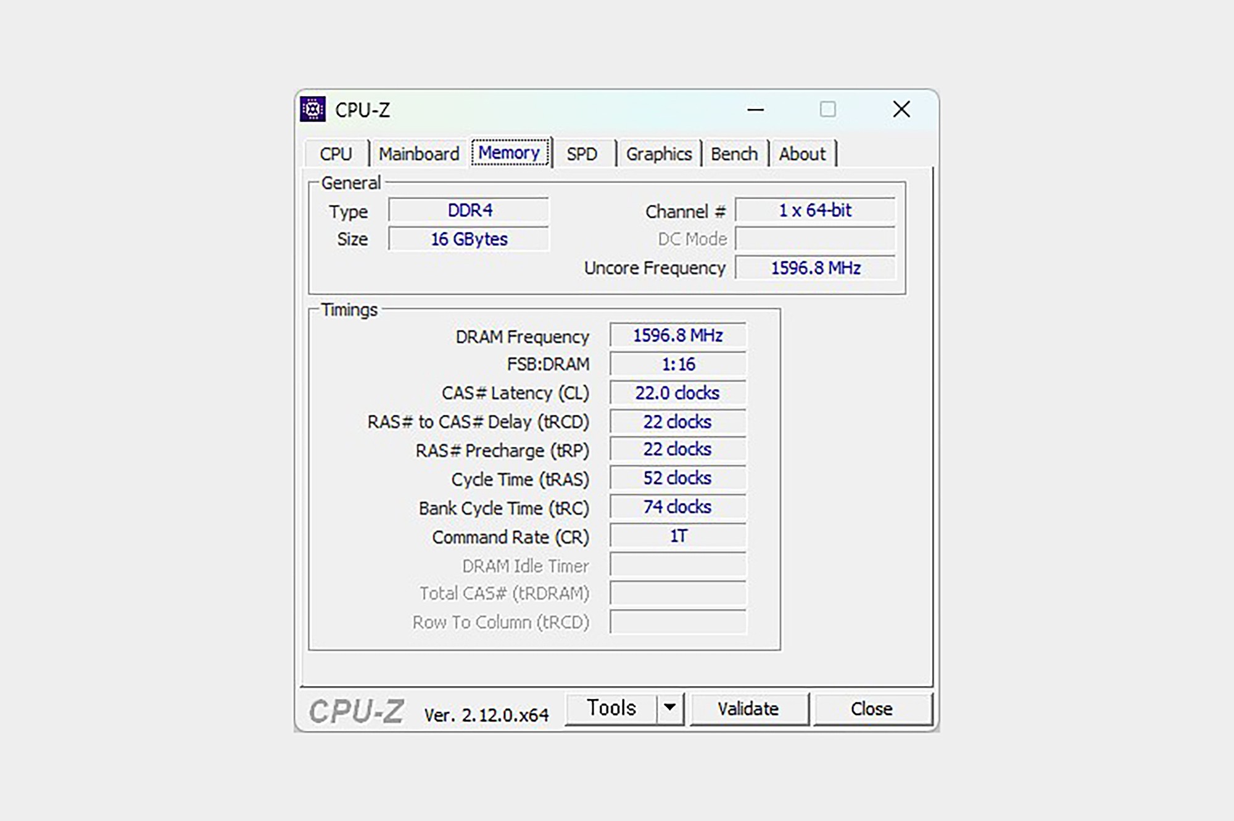This screenshot has height=821, width=1234.
Task: Switch to the CPU tab
Action: pyautogui.click(x=336, y=154)
